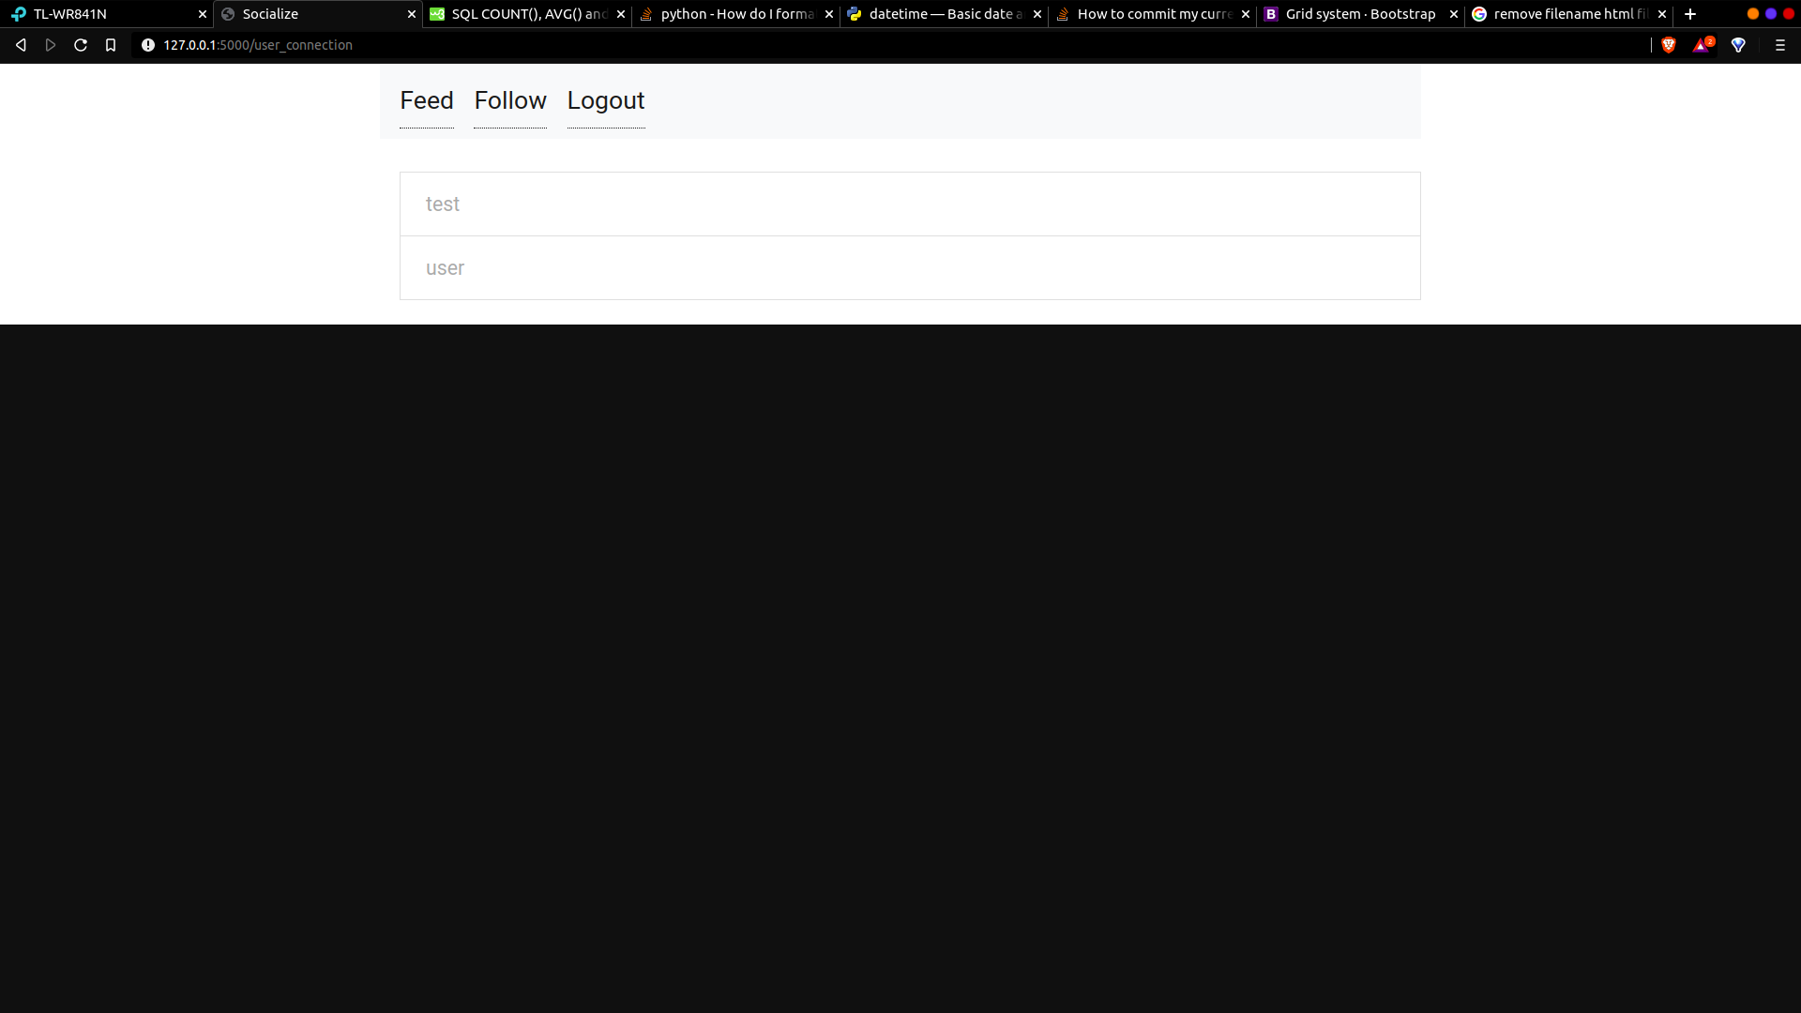Screen dimensions: 1801x1013
Task: Open the Follow navigation link
Action: (510, 100)
